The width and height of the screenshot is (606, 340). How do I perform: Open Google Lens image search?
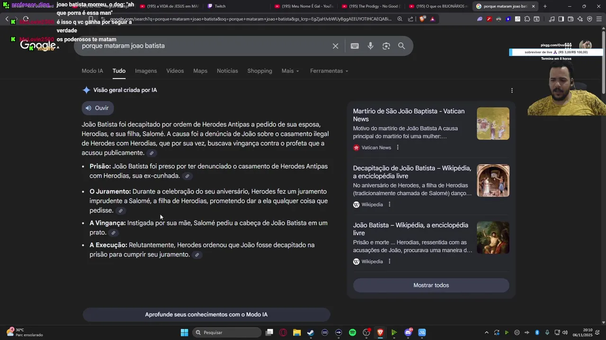pos(386,46)
